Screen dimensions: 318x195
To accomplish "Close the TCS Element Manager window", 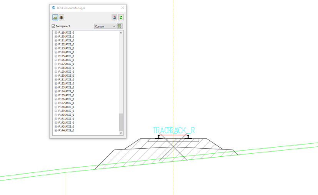I will [122, 8].
